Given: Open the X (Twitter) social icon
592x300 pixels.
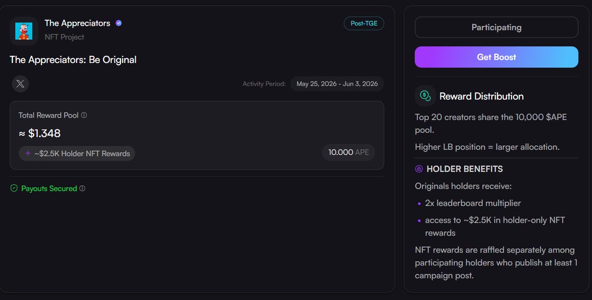Looking at the screenshot, I should pyautogui.click(x=20, y=84).
